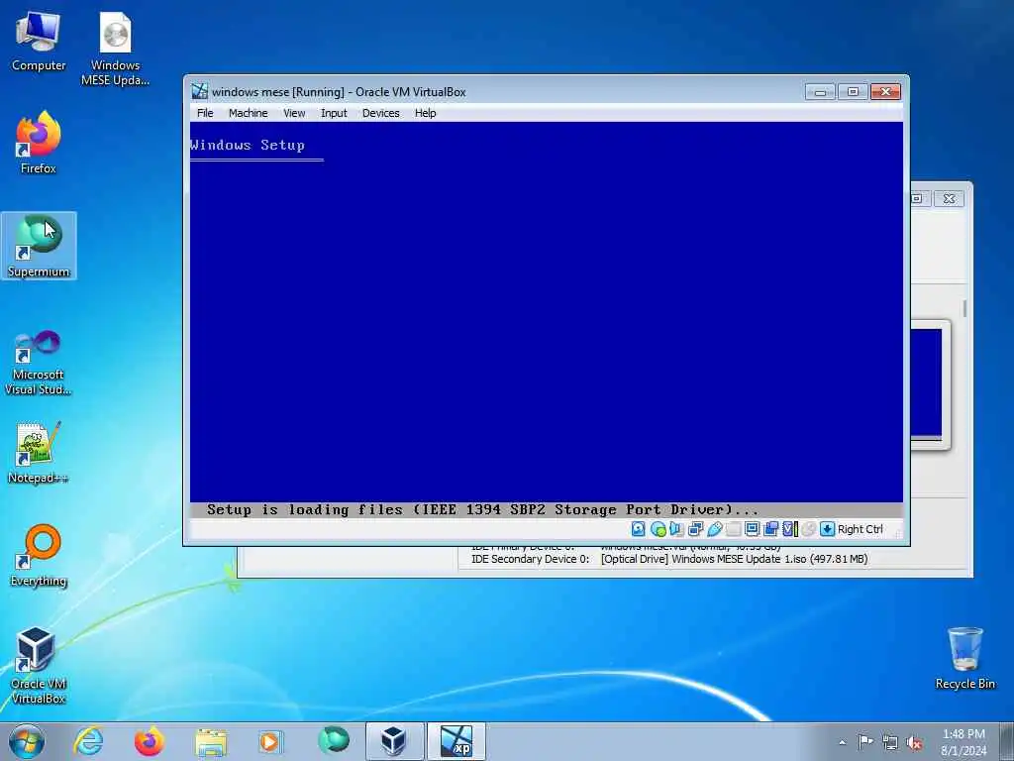Open network status icon in system tray
Screen dimensions: 1014x761
[890, 743]
